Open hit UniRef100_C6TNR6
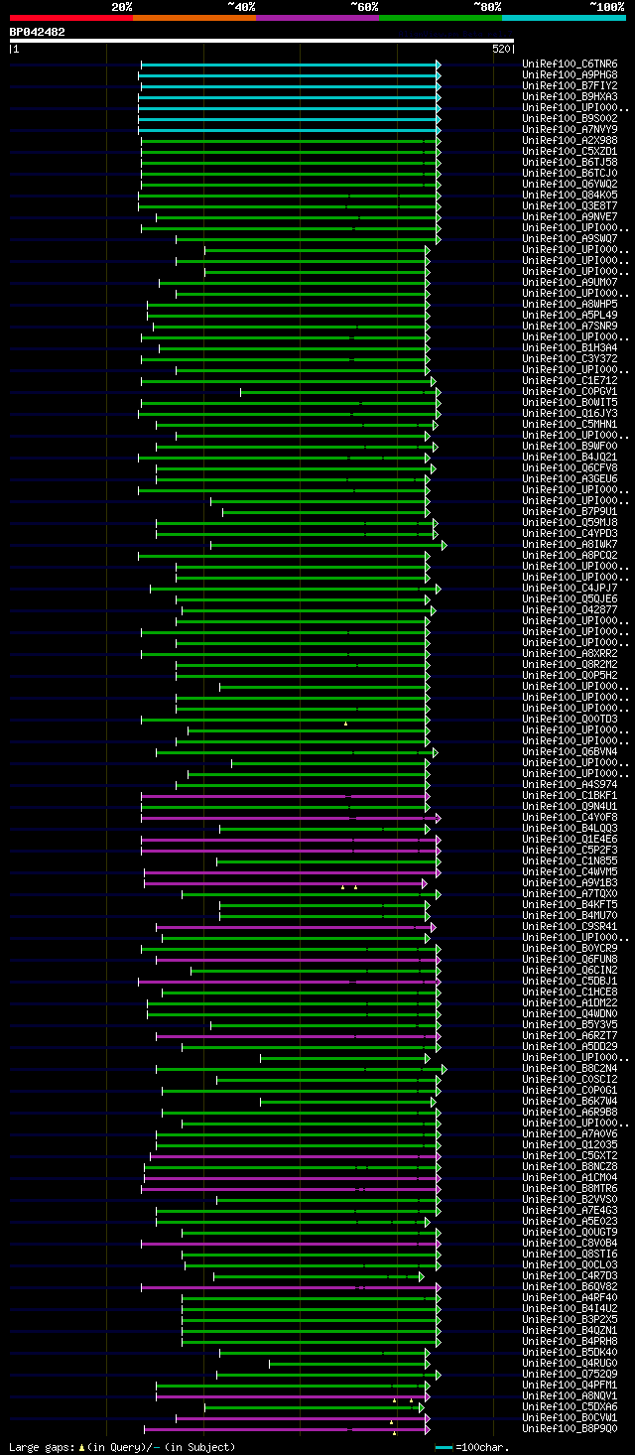This screenshot has width=635, height=1455. coord(570,65)
